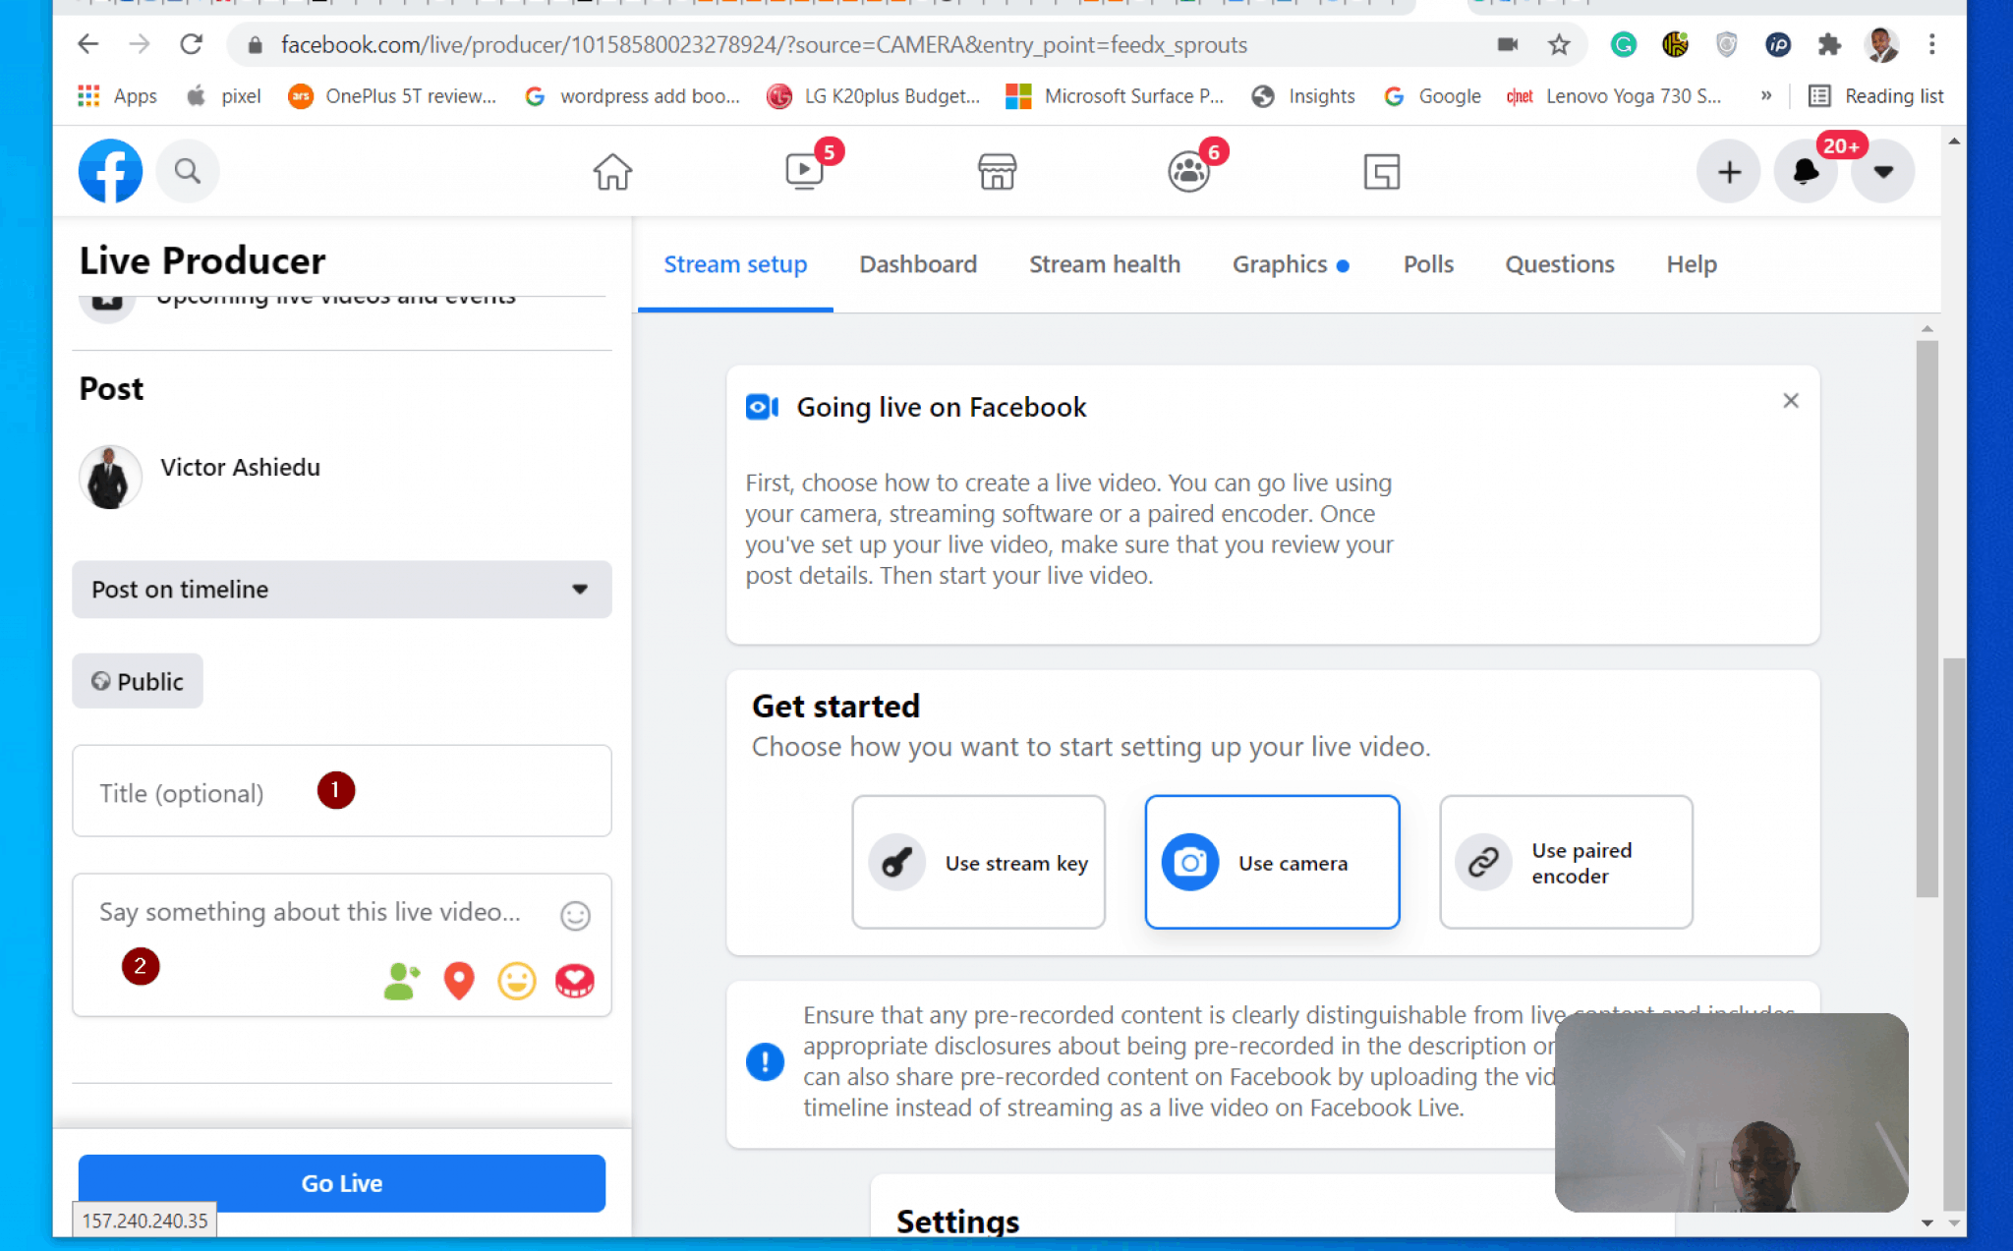Click the Create plus icon
The width and height of the screenshot is (2013, 1251).
(x=1728, y=171)
